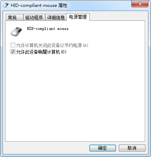151x157 pixels.
Task: Click the (O) shortcut hint after 唤醒计算机
Action: point(63,52)
